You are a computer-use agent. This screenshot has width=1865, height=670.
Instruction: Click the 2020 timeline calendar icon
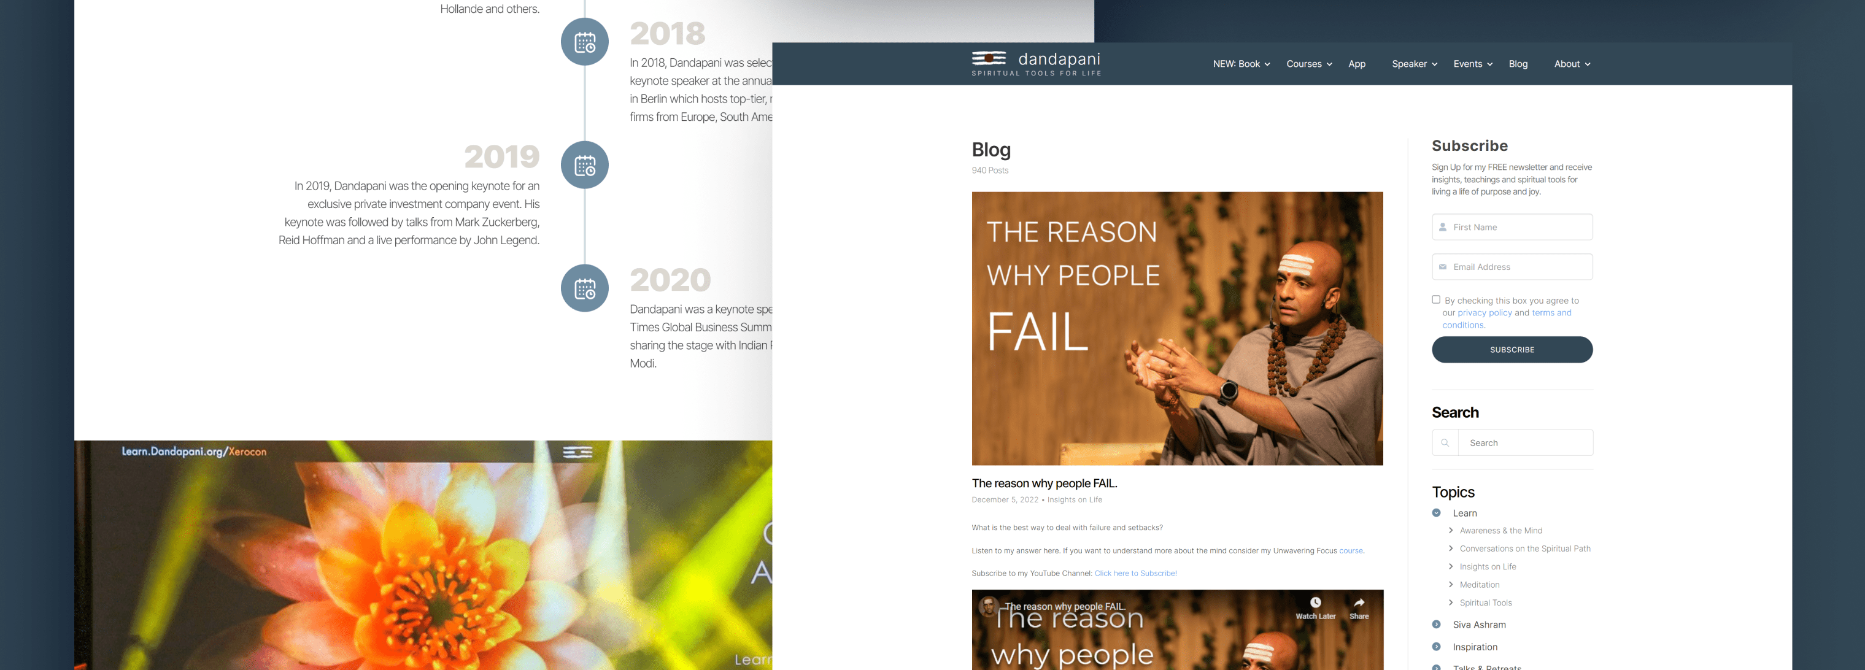coord(584,288)
